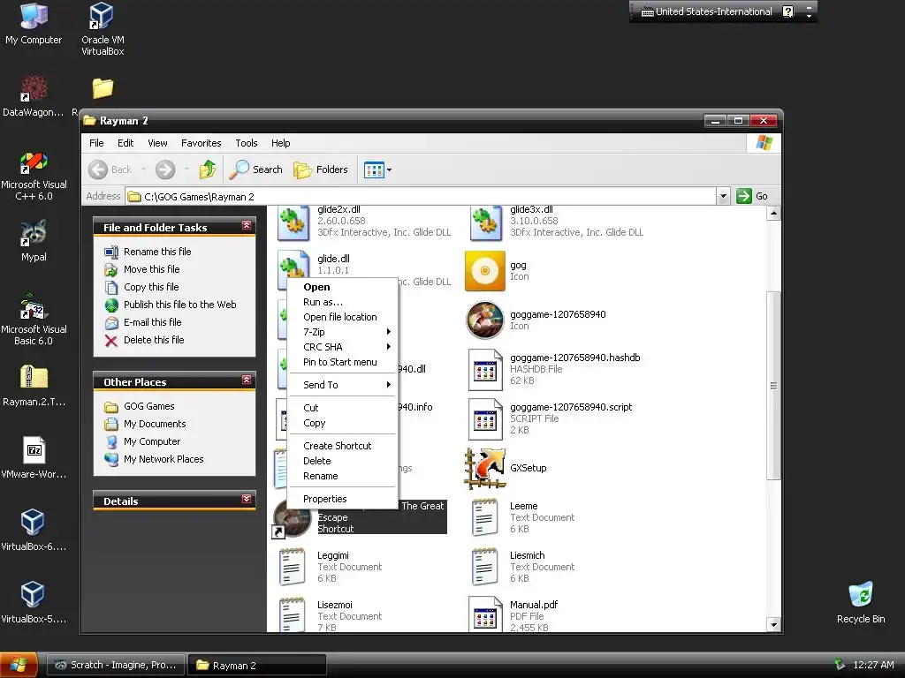The height and width of the screenshot is (678, 905).
Task: Open Oracle VM VirtualBox desktop shortcut
Action: (103, 29)
